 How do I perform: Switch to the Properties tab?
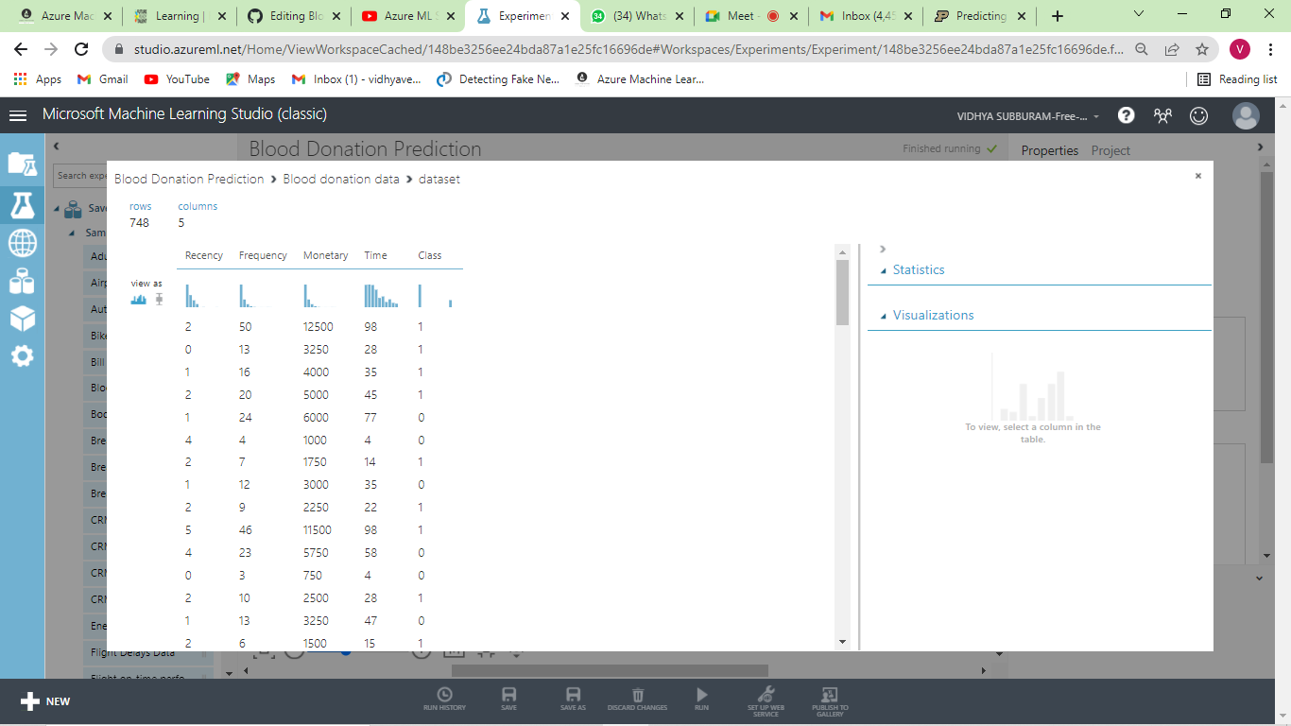[1049, 150]
